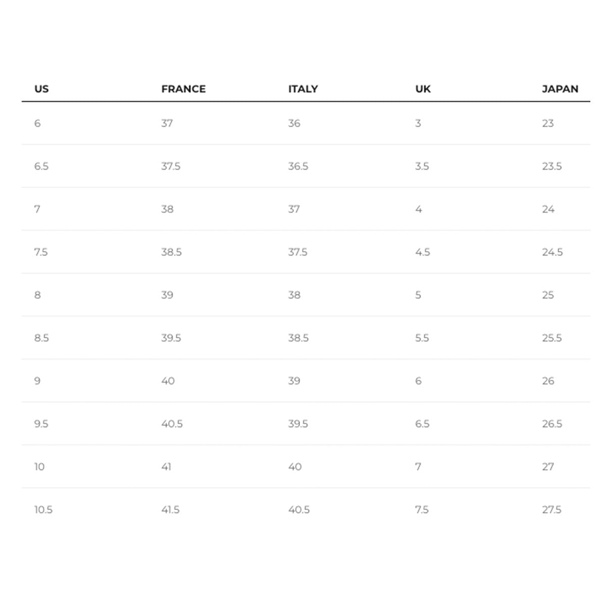The height and width of the screenshot is (606, 606).
Task: Click the JAPAN column header
Action: (560, 89)
